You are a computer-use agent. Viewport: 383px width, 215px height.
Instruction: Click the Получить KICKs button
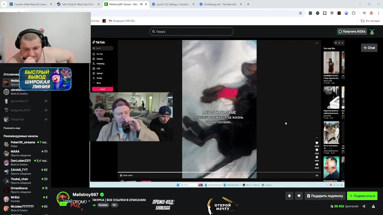[x=352, y=31]
